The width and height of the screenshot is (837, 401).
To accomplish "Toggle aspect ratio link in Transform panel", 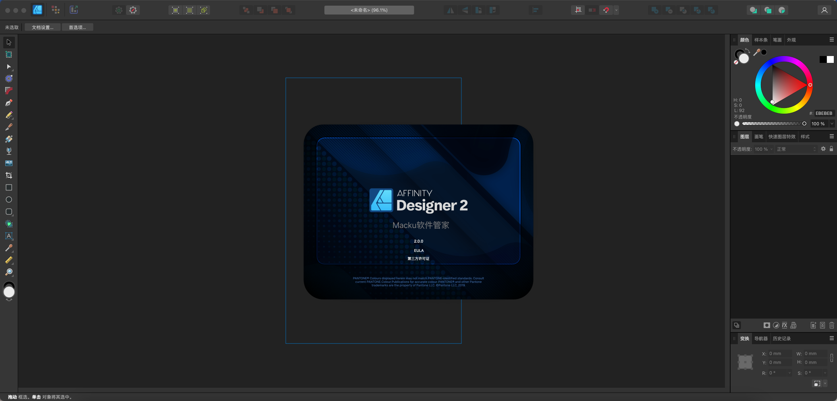I will click(832, 358).
